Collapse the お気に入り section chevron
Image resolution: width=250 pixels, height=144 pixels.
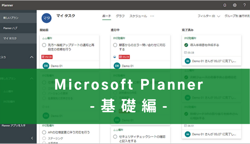pos(32,57)
